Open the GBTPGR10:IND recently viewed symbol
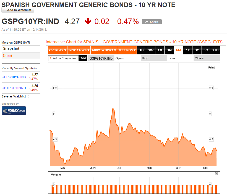This screenshot has width=227, height=196. pyautogui.click(x=14, y=88)
